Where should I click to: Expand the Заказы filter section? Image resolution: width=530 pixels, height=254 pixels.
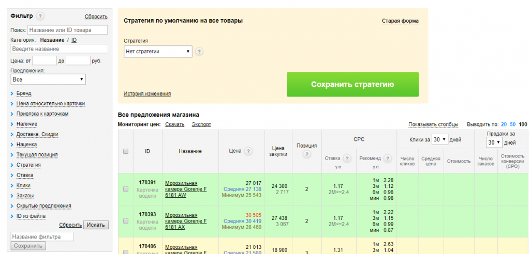click(x=25, y=196)
